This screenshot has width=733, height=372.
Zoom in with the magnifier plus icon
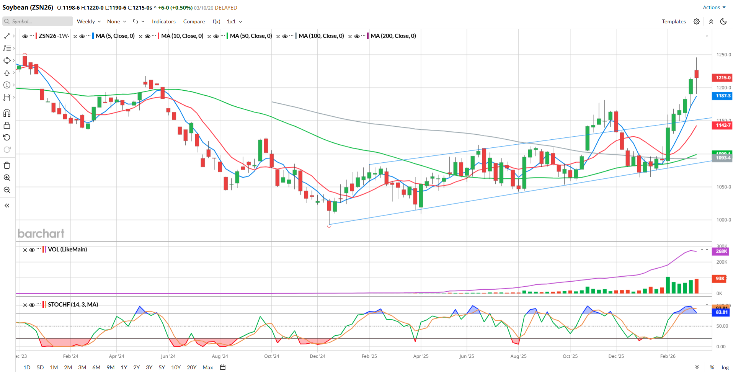[7, 178]
